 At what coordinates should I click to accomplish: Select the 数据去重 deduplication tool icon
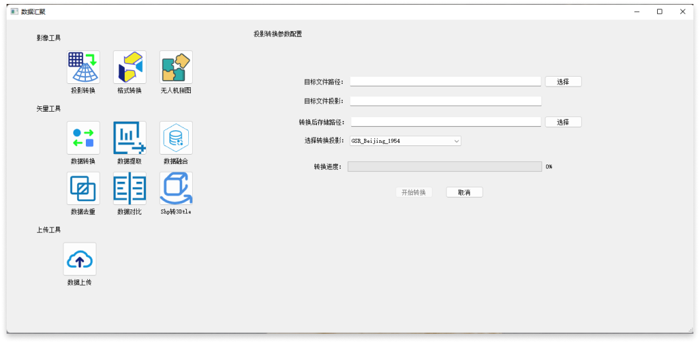point(83,188)
